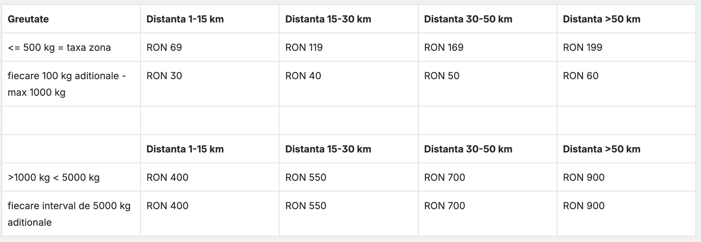The image size is (701, 242).
Task: Click the RON 69 price cell
Action: (164, 47)
